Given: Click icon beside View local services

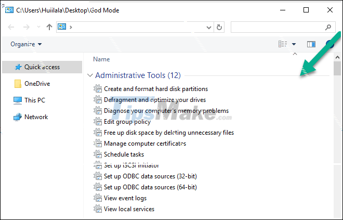Looking at the screenshot, I should pos(98,209).
